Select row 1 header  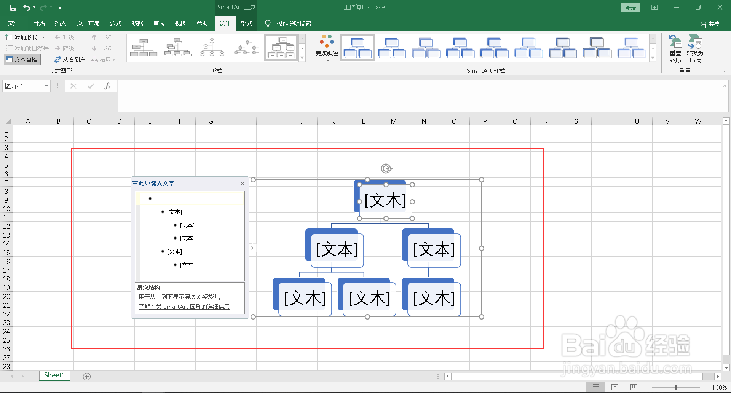coord(6,130)
